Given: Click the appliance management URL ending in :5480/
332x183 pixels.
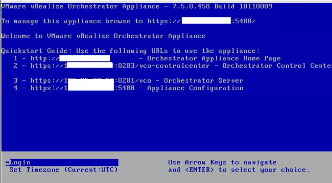Looking at the screenshot, I should 201,21.
